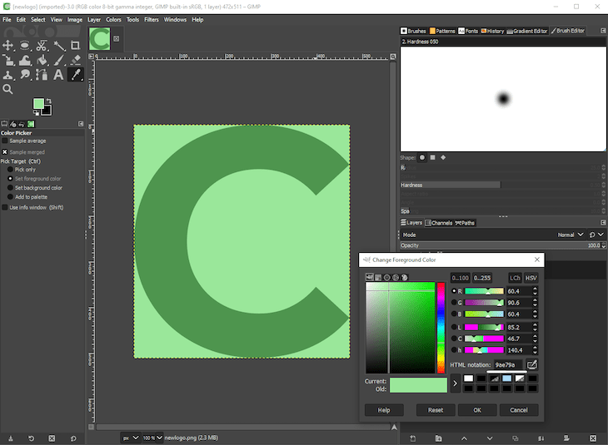Select the Zoom magnifier tool

8,89
